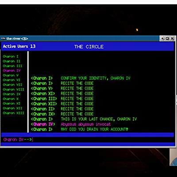Click the 'Abyssus abyssum invocat' message
The height and width of the screenshot is (177, 177).
click(86, 124)
